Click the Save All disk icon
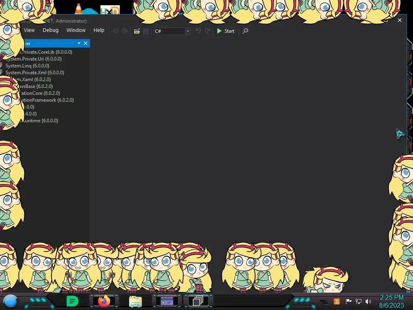The height and width of the screenshot is (310, 413). tap(146, 31)
